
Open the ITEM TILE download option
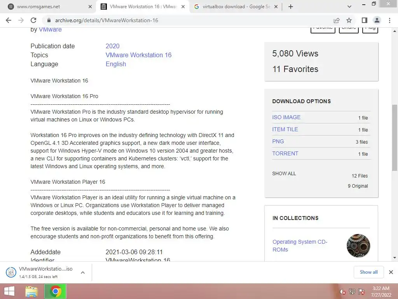coord(285,129)
